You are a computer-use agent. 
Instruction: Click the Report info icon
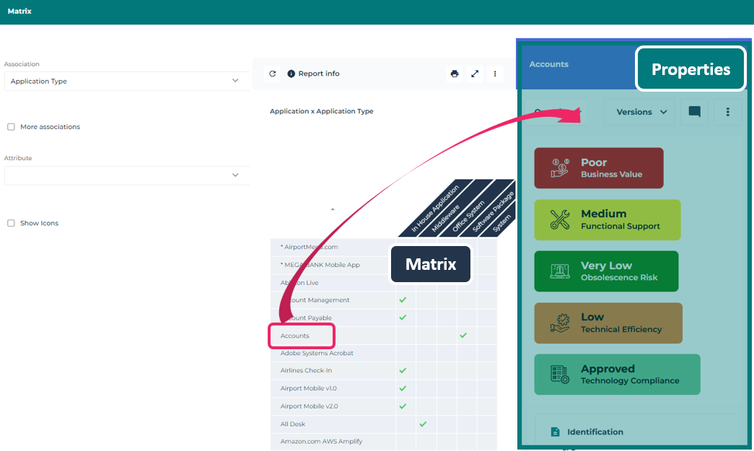tap(291, 74)
